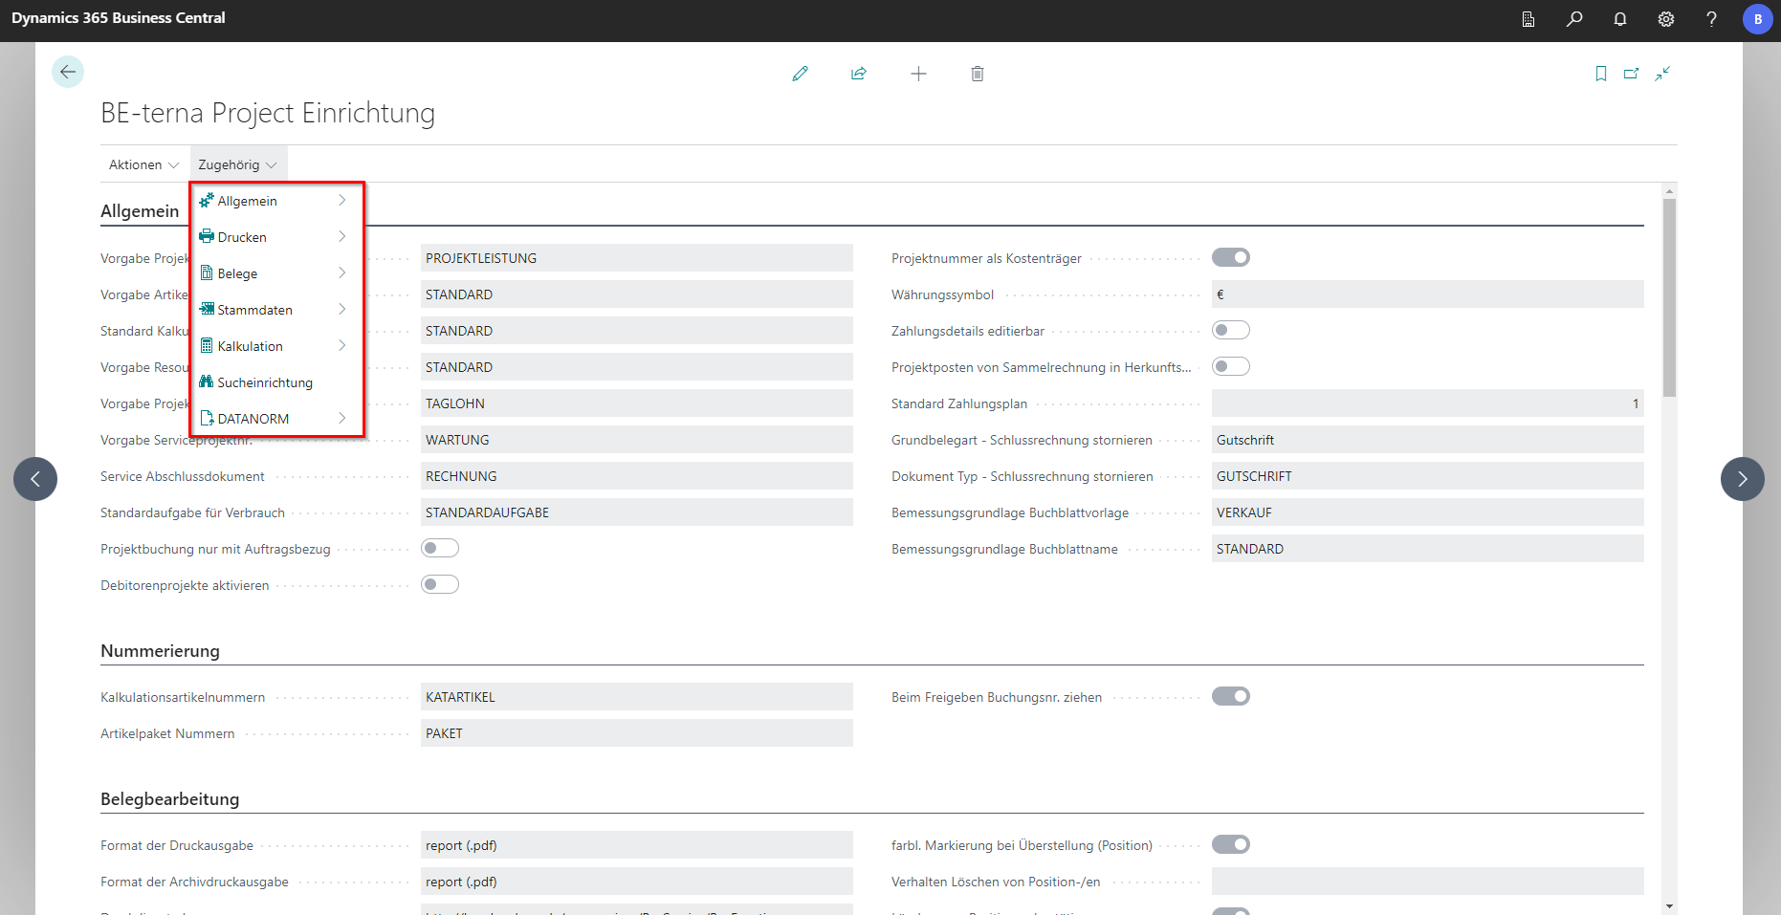1781x915 pixels.
Task: Click Dynamics 365 Business Central title
Action: coord(119,18)
